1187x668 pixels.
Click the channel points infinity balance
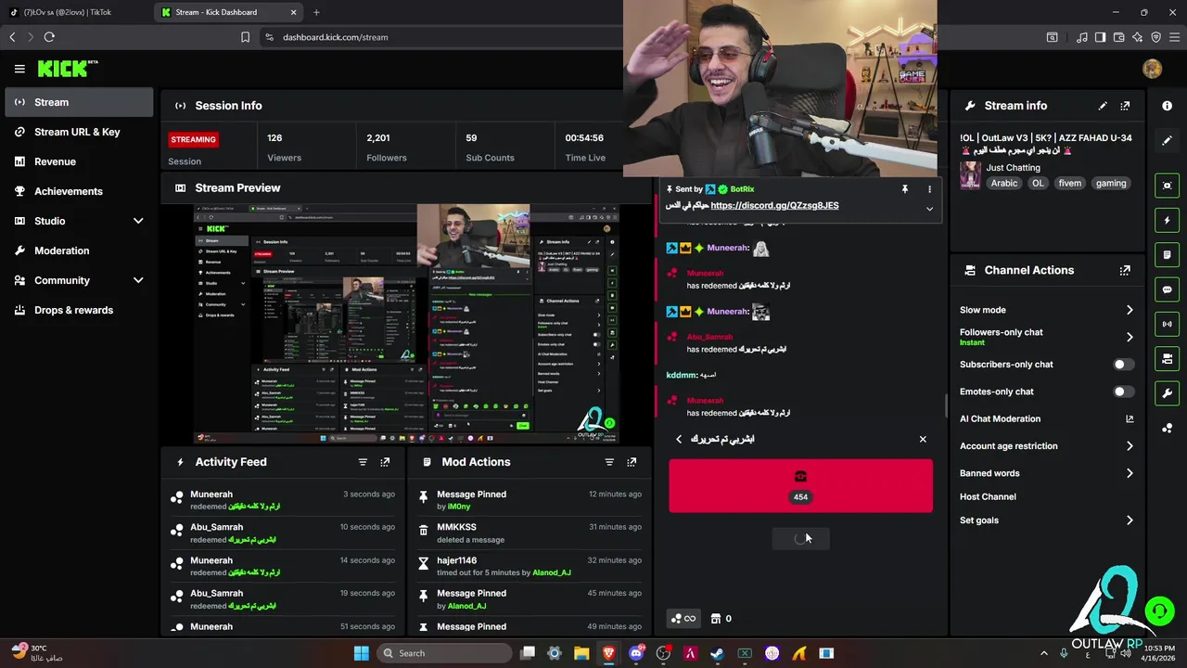point(683,619)
